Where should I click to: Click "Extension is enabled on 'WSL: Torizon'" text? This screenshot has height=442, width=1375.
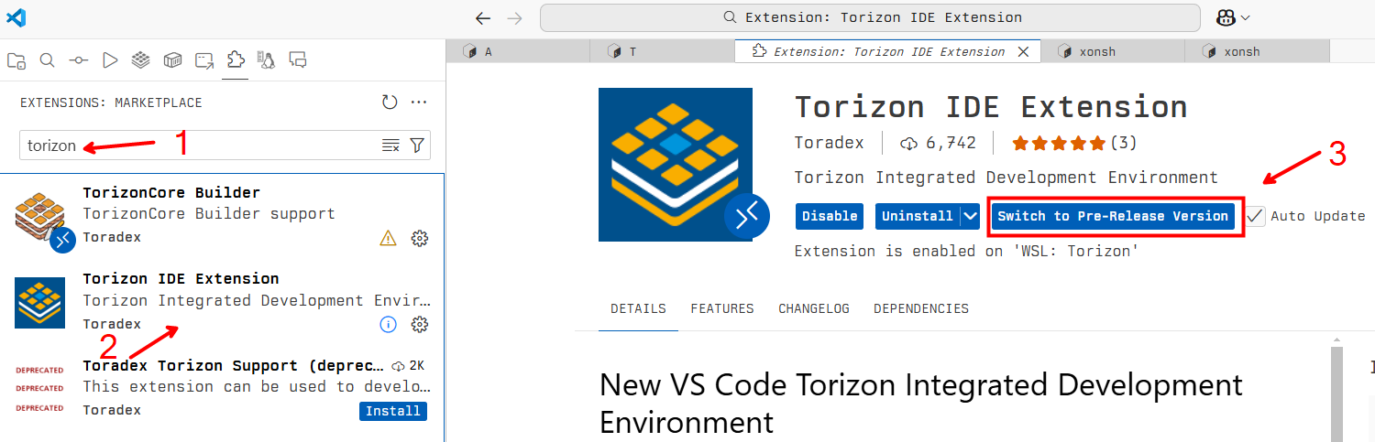coord(966,251)
